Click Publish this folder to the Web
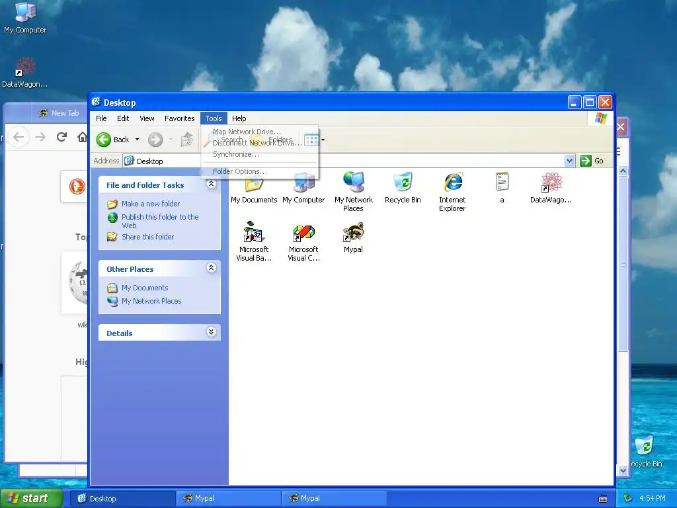Viewport: 677px width, 508px height. coord(160,221)
